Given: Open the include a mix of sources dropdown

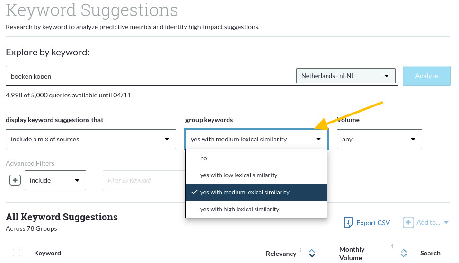Looking at the screenshot, I should pyautogui.click(x=90, y=140).
